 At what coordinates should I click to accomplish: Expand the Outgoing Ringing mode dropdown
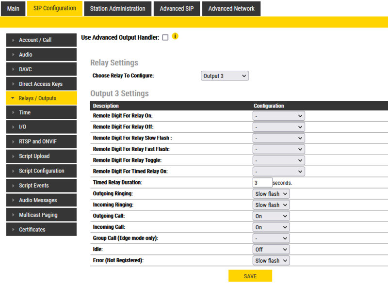click(271, 194)
